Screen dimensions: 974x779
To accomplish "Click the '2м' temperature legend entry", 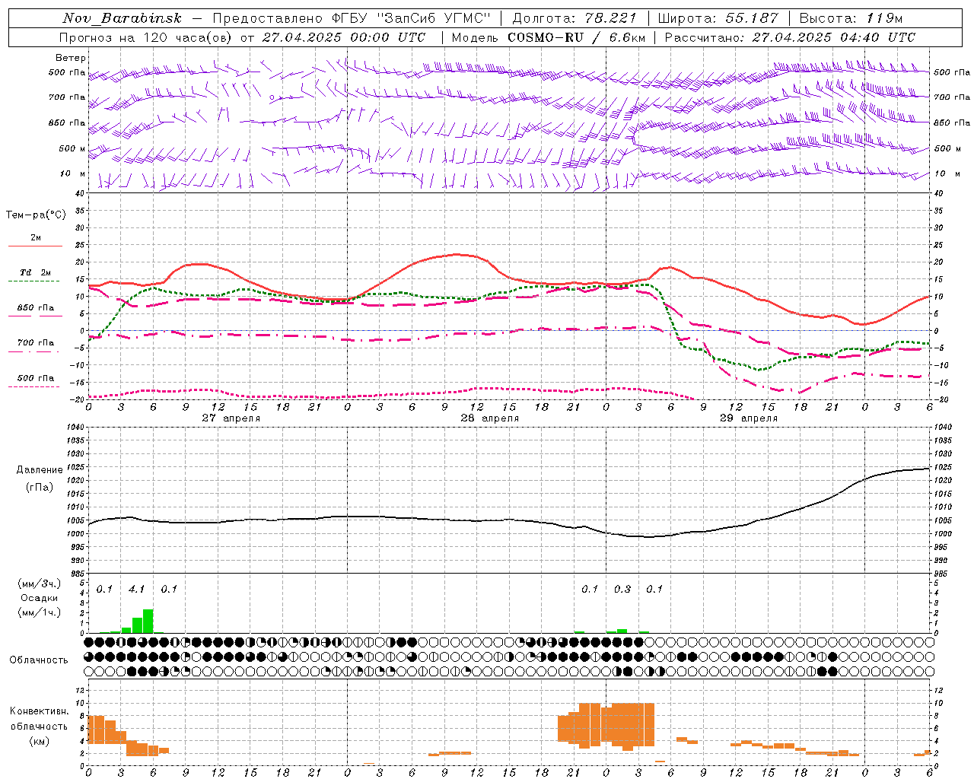I will (36, 237).
